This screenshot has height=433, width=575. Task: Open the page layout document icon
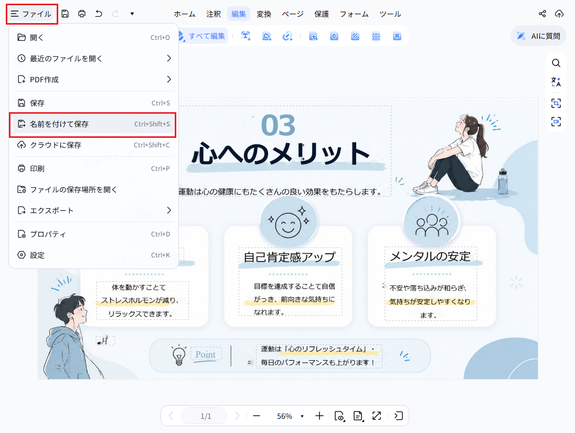click(x=358, y=416)
